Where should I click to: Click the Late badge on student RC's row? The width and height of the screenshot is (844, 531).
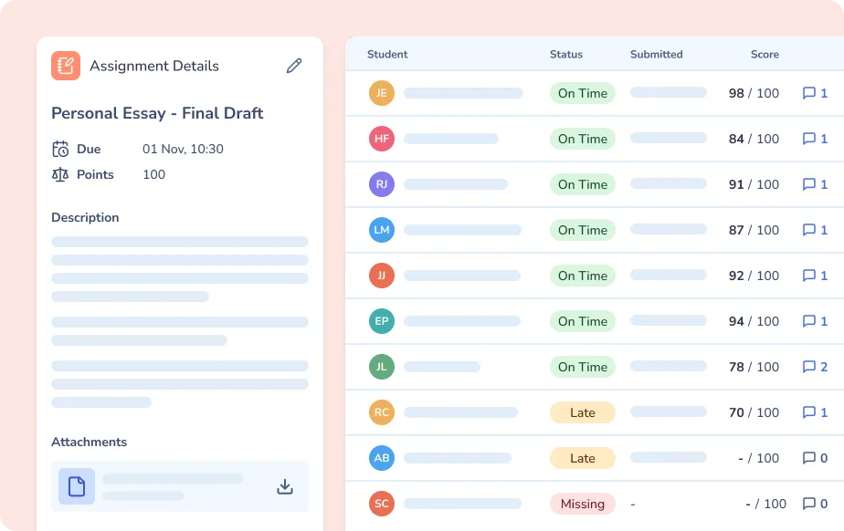[582, 412]
